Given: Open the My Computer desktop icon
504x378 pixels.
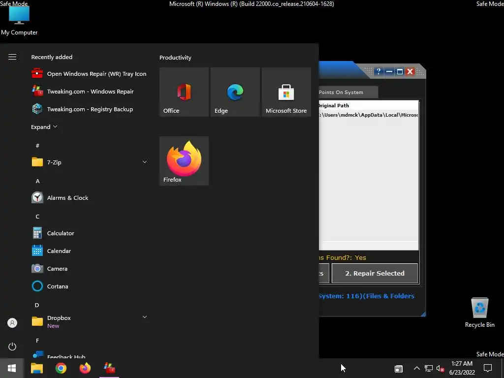Looking at the screenshot, I should [x=19, y=20].
